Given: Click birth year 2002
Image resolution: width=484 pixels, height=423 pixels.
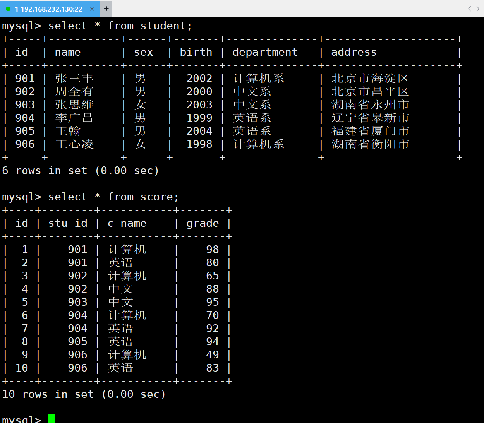Looking at the screenshot, I should click(x=199, y=78).
